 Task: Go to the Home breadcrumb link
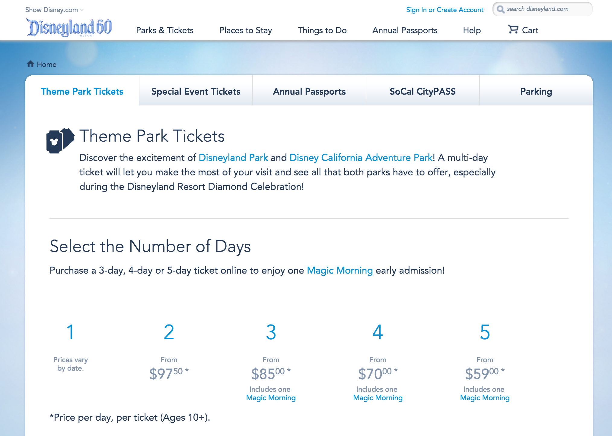[46, 64]
